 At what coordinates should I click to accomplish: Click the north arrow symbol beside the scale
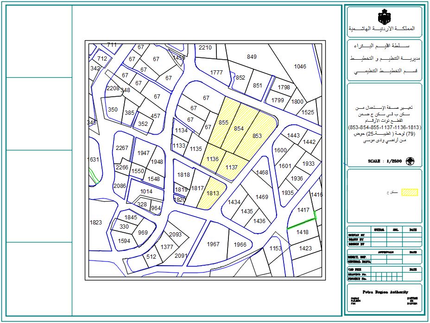[410, 161]
